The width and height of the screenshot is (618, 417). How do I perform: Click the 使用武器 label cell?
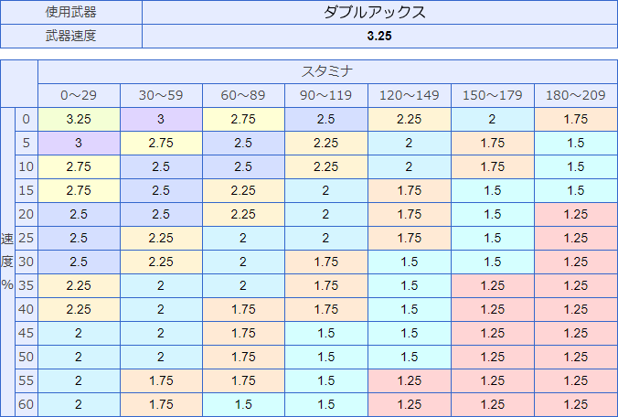71,12
